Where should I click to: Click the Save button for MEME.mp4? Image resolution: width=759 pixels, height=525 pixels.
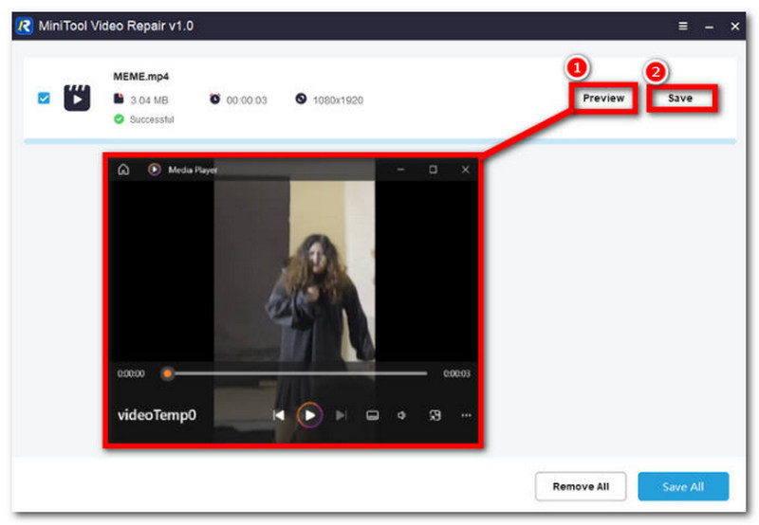point(680,99)
